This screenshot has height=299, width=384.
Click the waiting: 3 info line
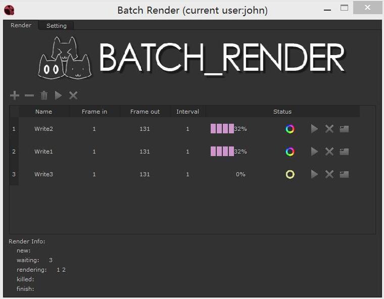tap(34, 260)
